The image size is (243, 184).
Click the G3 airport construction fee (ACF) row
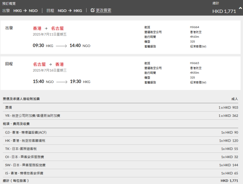click(x=120, y=133)
